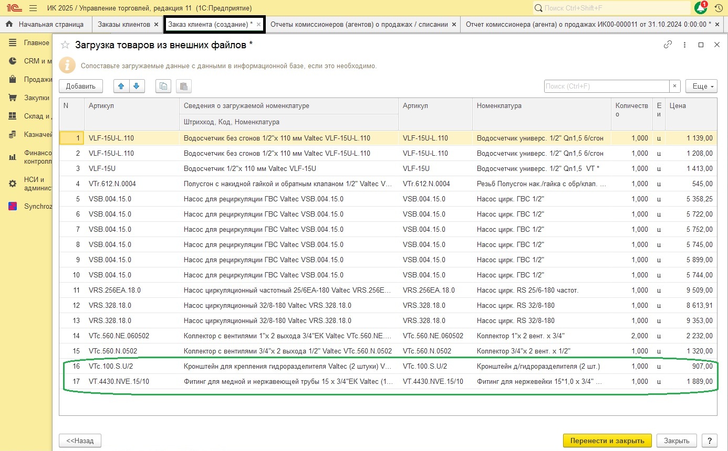Click Перенести и закрыть button

(x=607, y=441)
